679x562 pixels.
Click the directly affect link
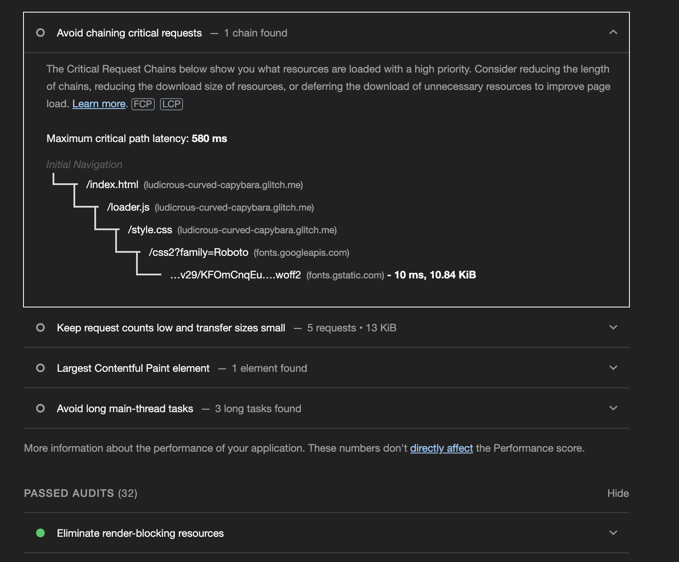coord(441,448)
